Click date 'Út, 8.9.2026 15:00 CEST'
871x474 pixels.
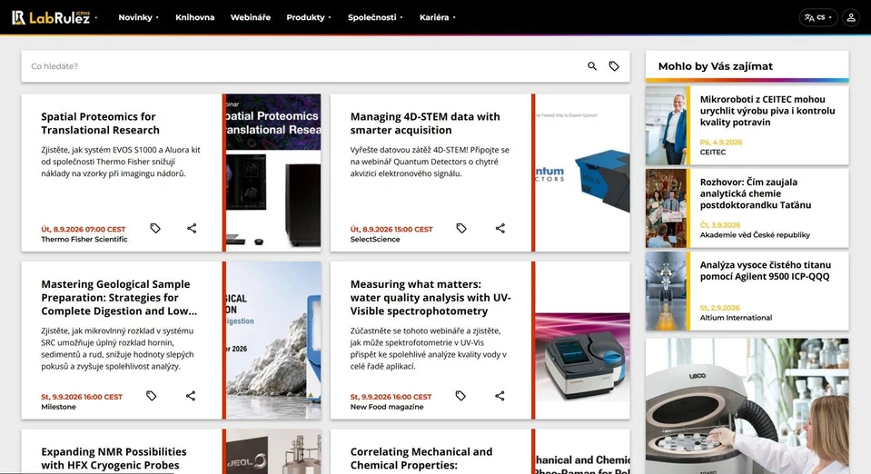[x=391, y=229]
